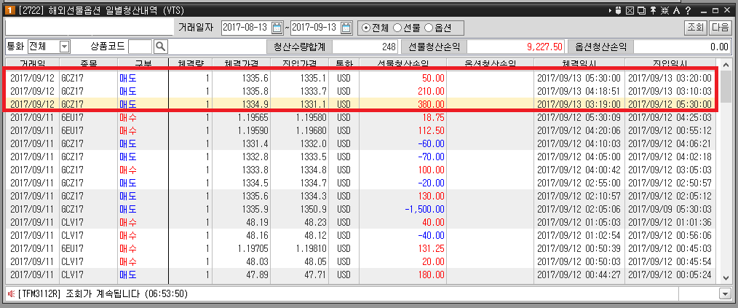Click the mouse icon in title bar
The width and height of the screenshot is (738, 308).
619,10
